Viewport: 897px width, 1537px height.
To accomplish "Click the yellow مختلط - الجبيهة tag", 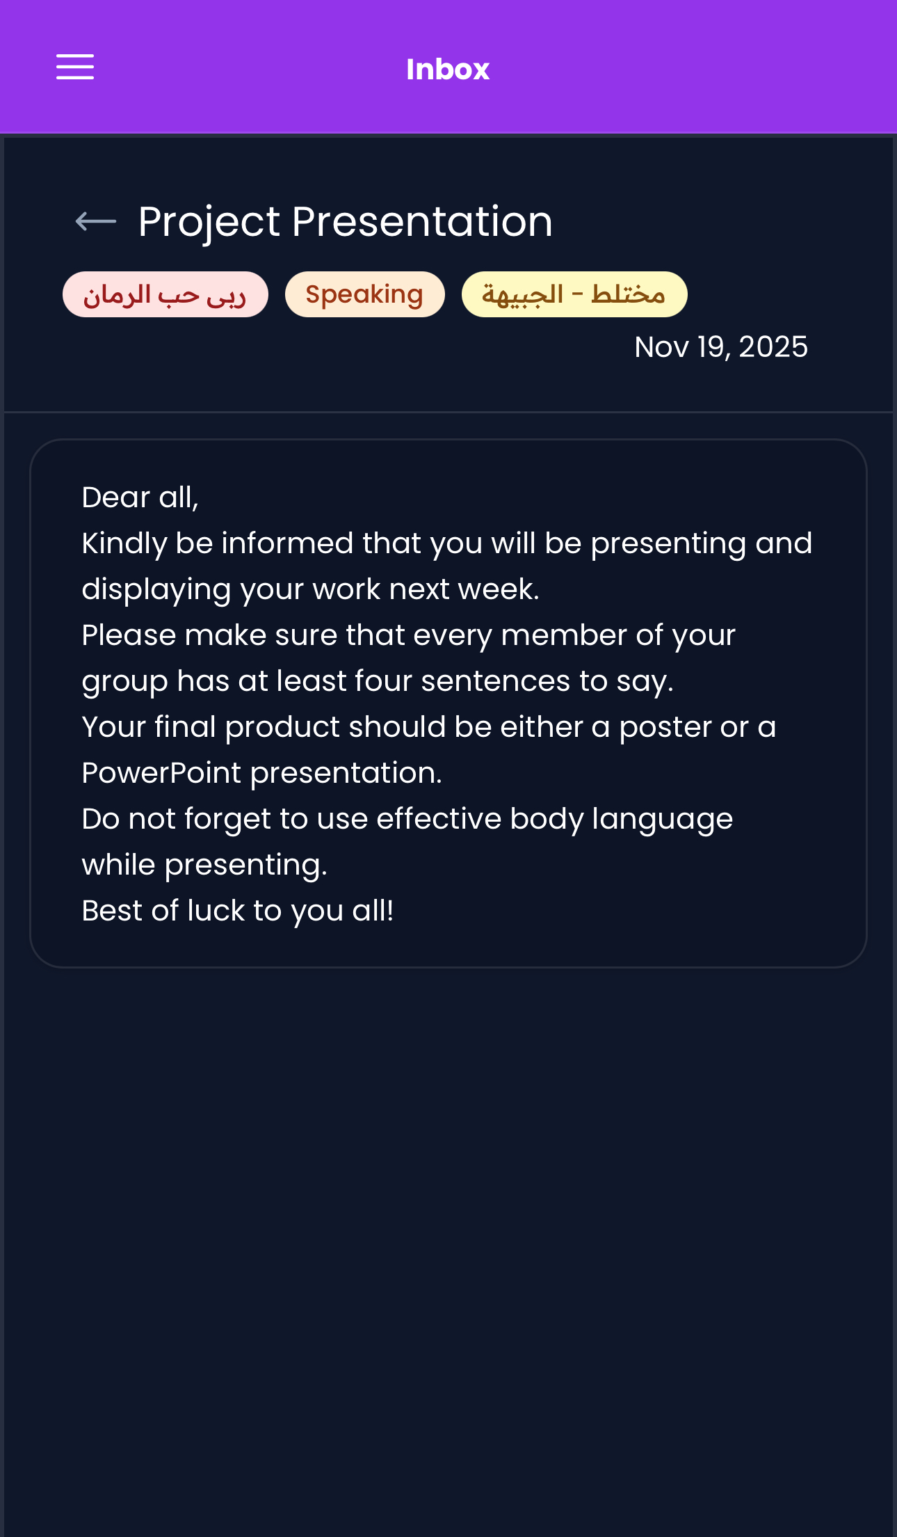I will 574,295.
